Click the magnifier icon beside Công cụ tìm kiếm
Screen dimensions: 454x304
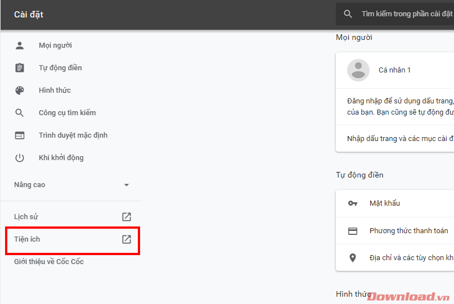19,113
